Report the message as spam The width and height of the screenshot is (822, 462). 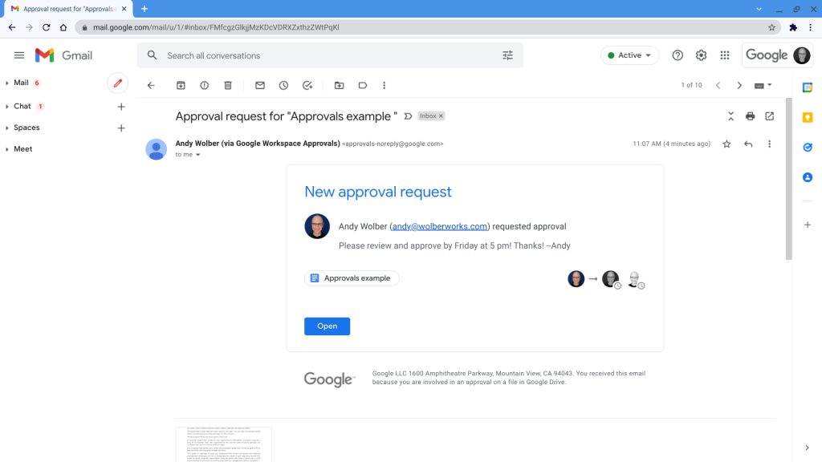pos(205,85)
